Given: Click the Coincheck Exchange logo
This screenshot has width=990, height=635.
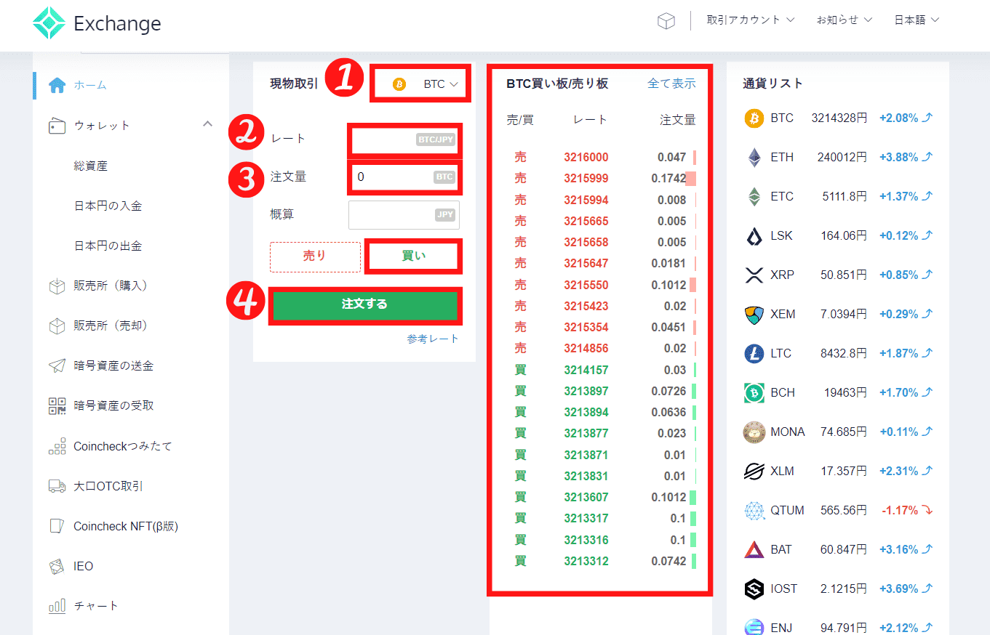Looking at the screenshot, I should [x=97, y=23].
